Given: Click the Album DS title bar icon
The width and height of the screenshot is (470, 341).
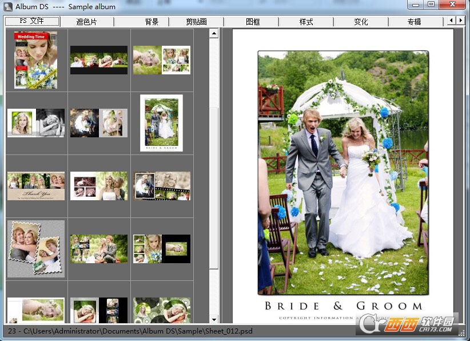Looking at the screenshot, I should pos(7,6).
